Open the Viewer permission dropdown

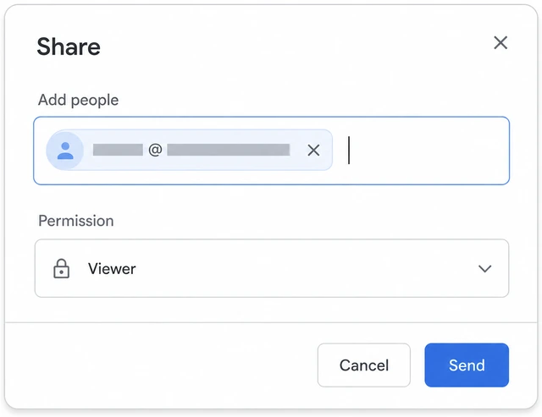tap(272, 268)
